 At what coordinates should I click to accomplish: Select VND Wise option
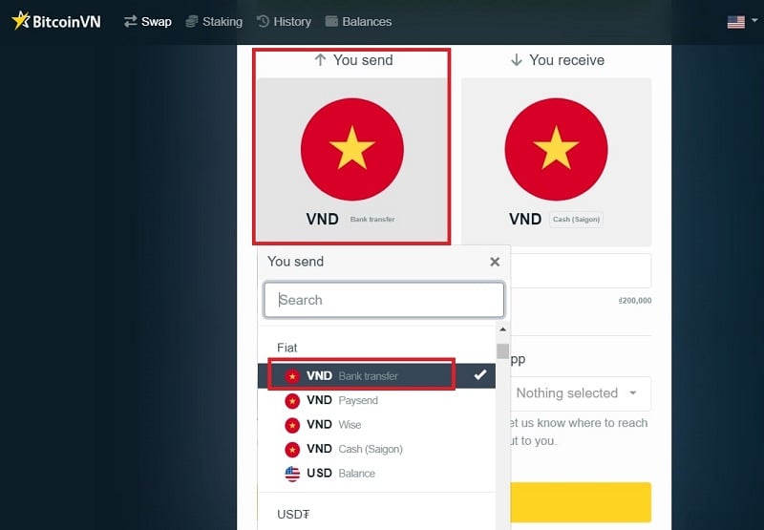[x=376, y=425]
